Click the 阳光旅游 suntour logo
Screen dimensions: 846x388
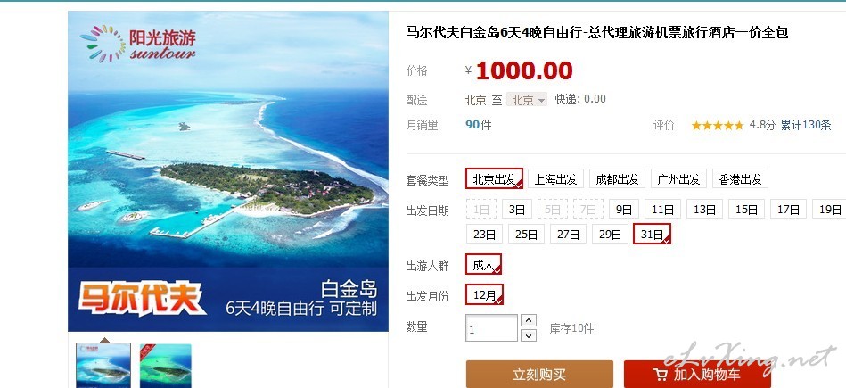point(138,43)
